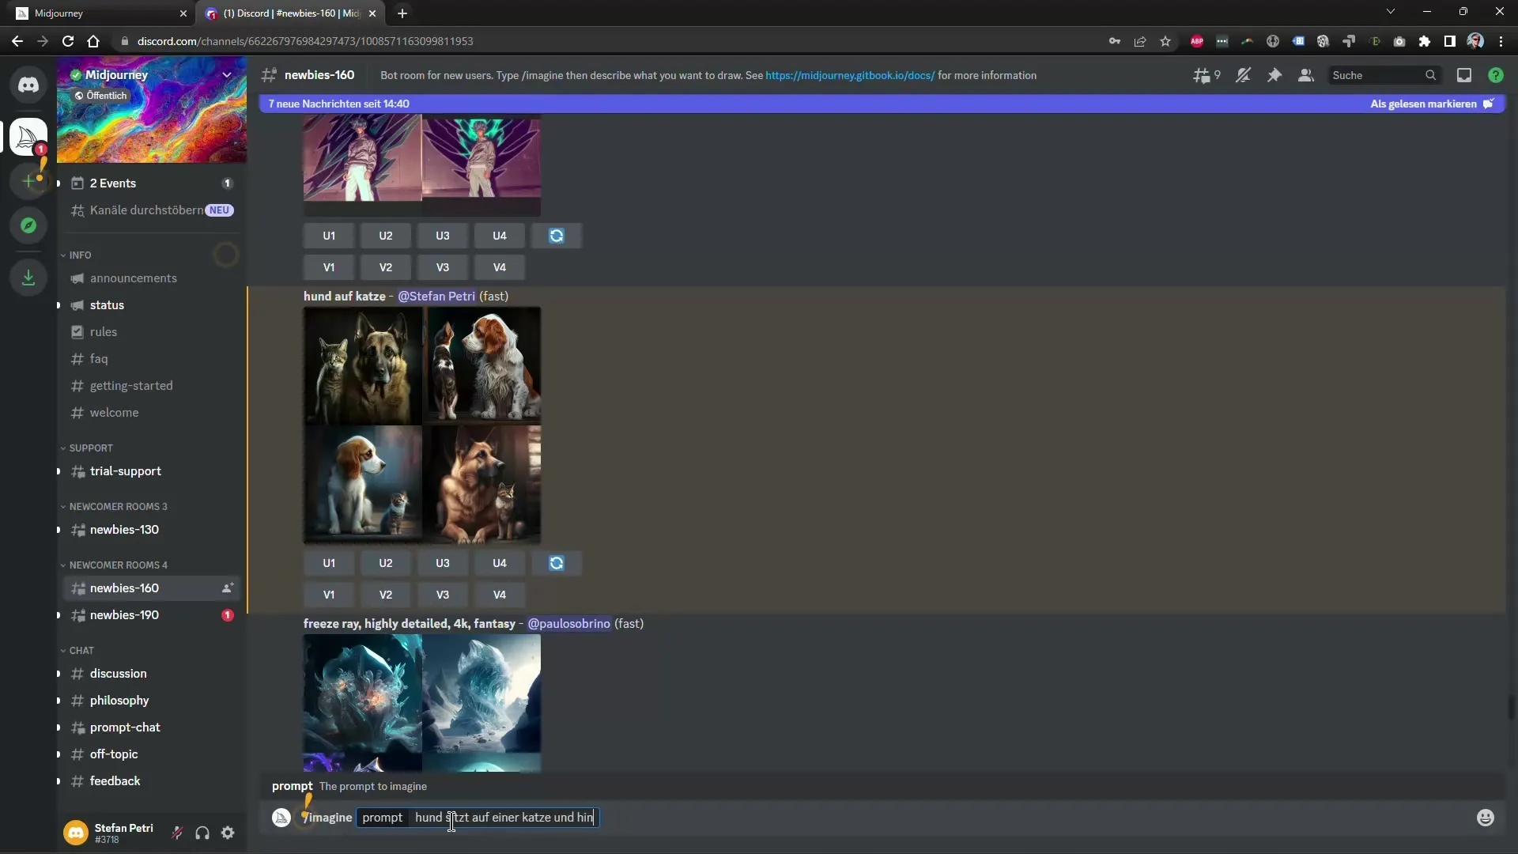Image resolution: width=1518 pixels, height=854 pixels.
Task: Click the V3 variation button for hund auf katze
Action: click(x=443, y=595)
